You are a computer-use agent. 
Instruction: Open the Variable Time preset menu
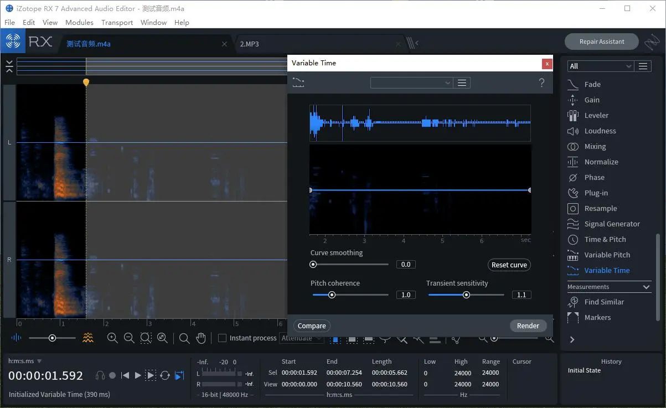tap(462, 83)
